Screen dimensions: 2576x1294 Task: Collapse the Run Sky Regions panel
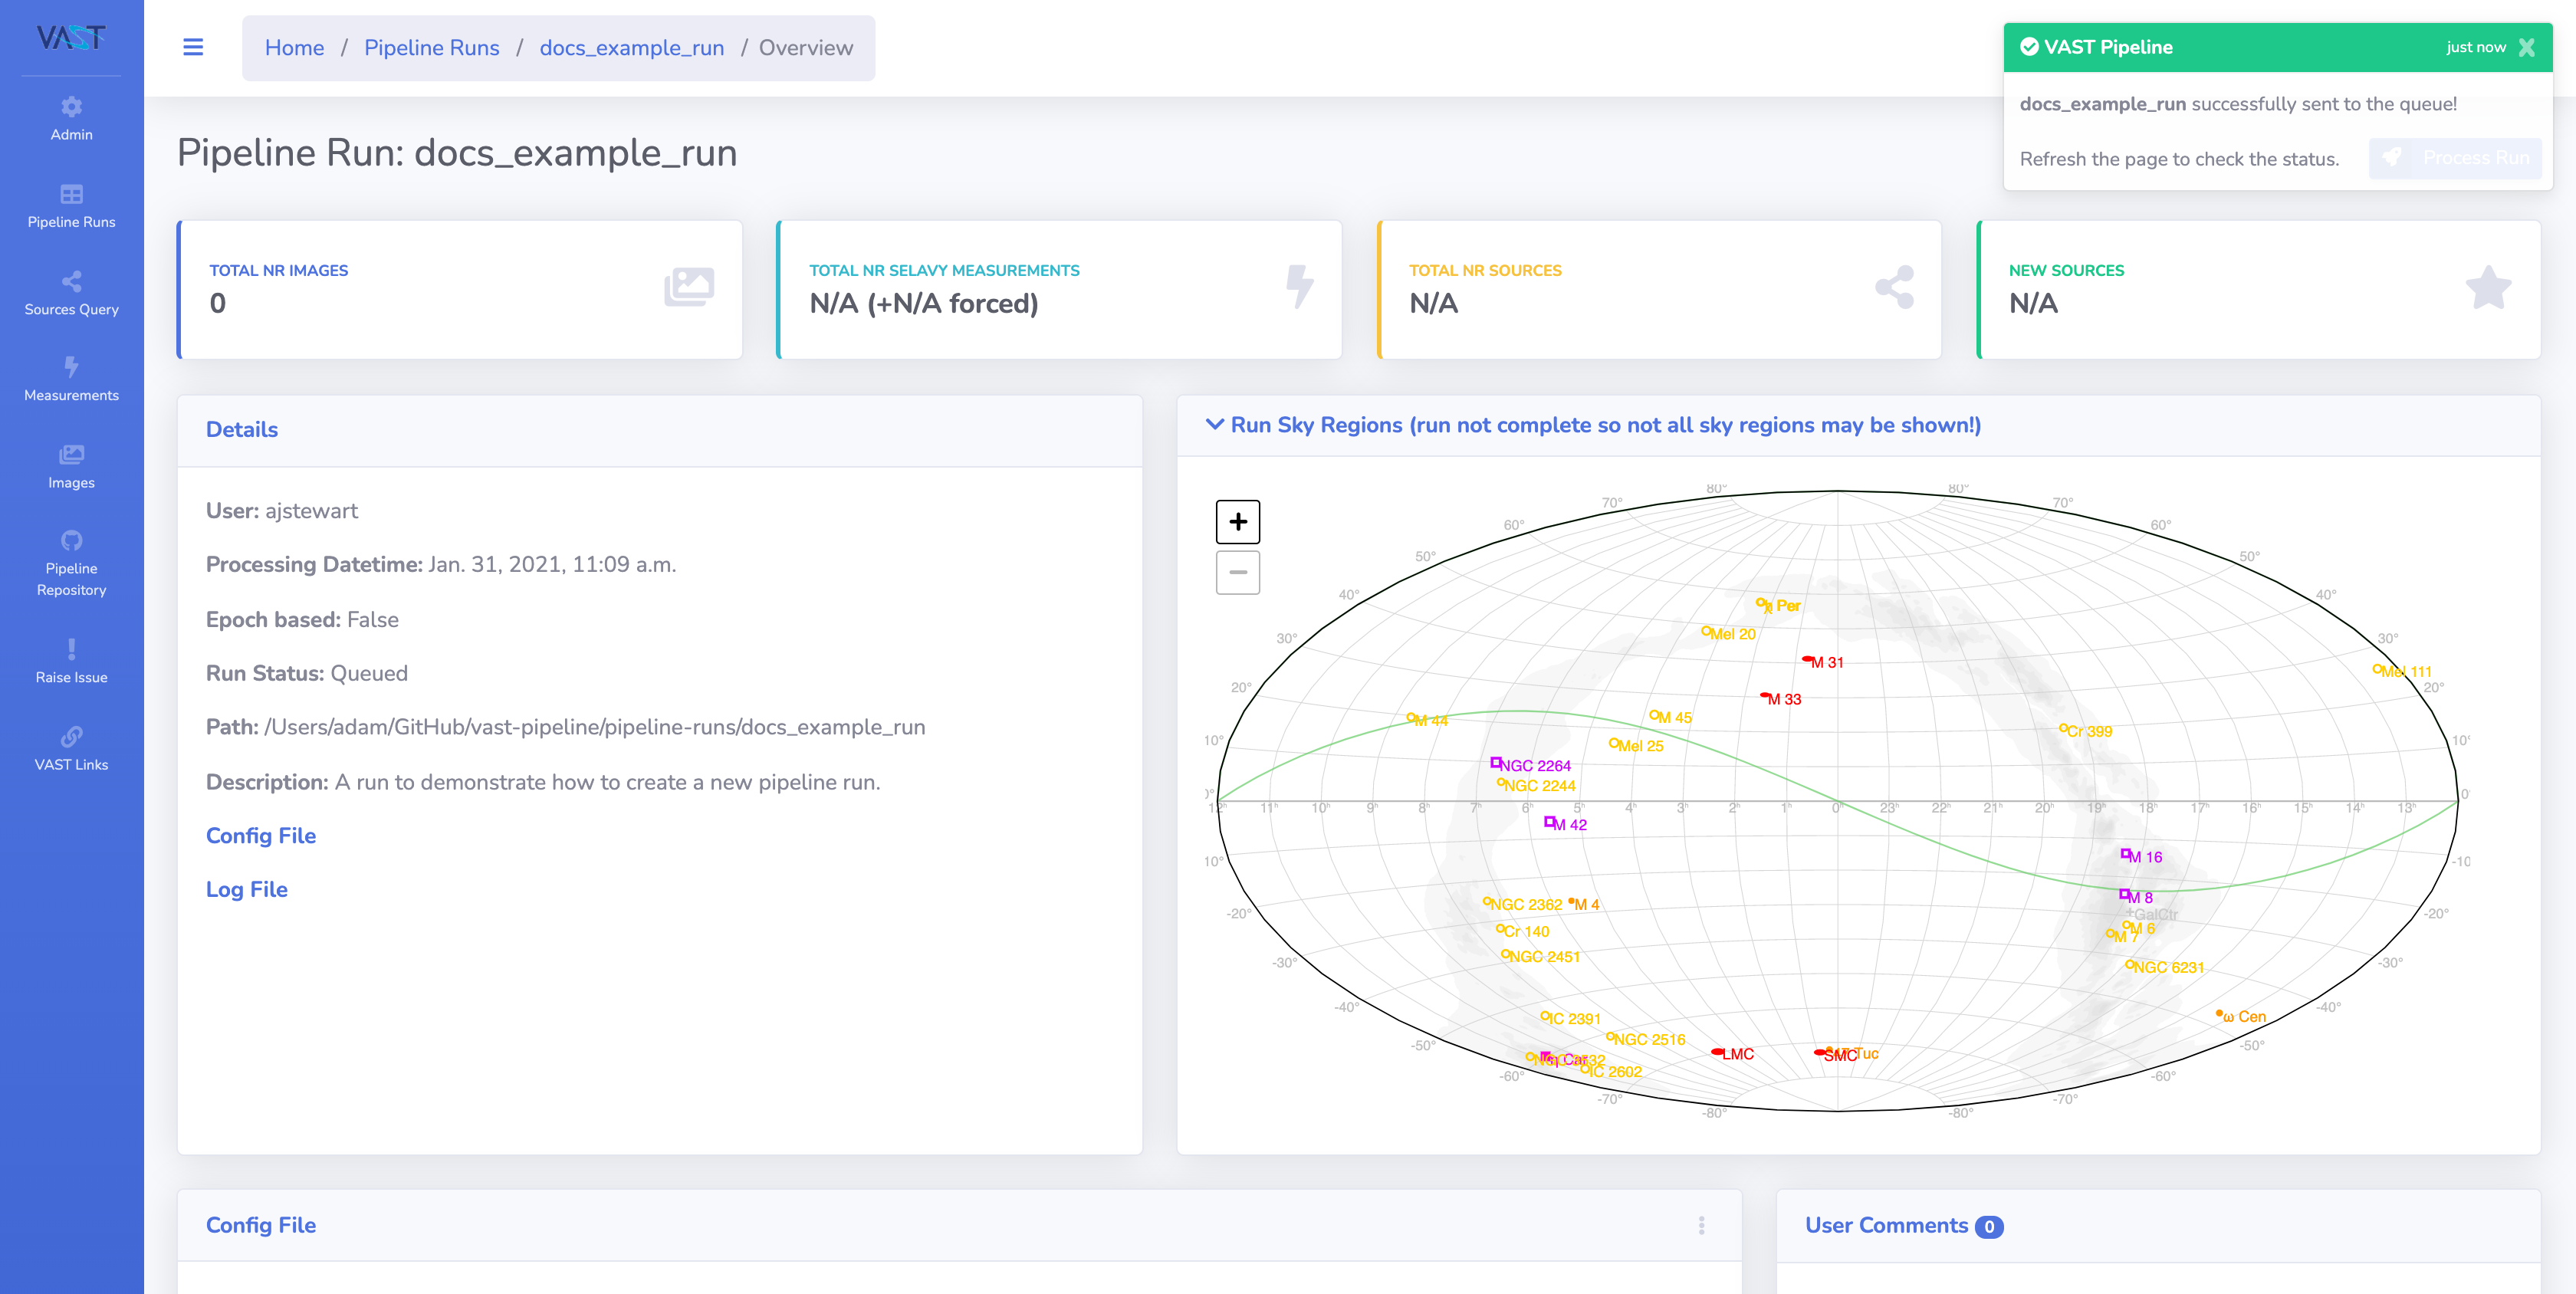(x=1214, y=424)
